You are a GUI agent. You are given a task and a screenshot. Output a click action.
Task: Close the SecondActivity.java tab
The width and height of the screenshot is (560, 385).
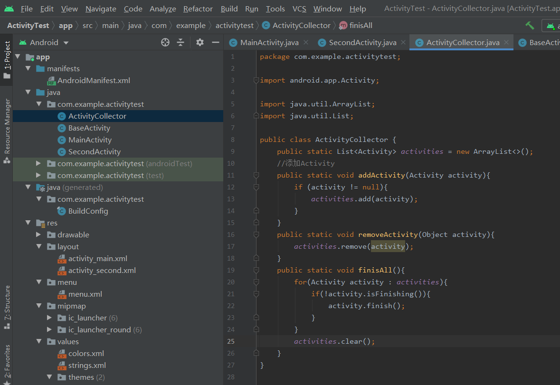coord(403,42)
